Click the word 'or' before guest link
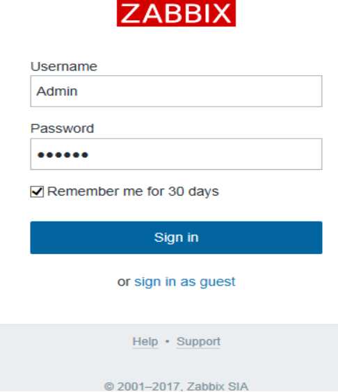338x392 pixels. click(x=124, y=282)
